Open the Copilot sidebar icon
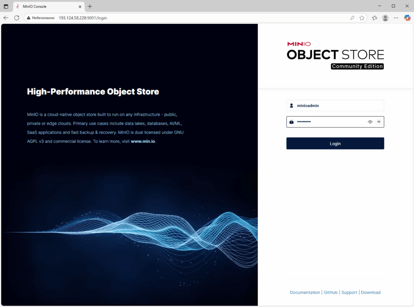This screenshot has width=414, height=307. point(407,18)
